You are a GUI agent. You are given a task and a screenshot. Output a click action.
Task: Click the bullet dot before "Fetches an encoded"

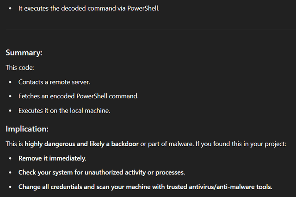10,96
